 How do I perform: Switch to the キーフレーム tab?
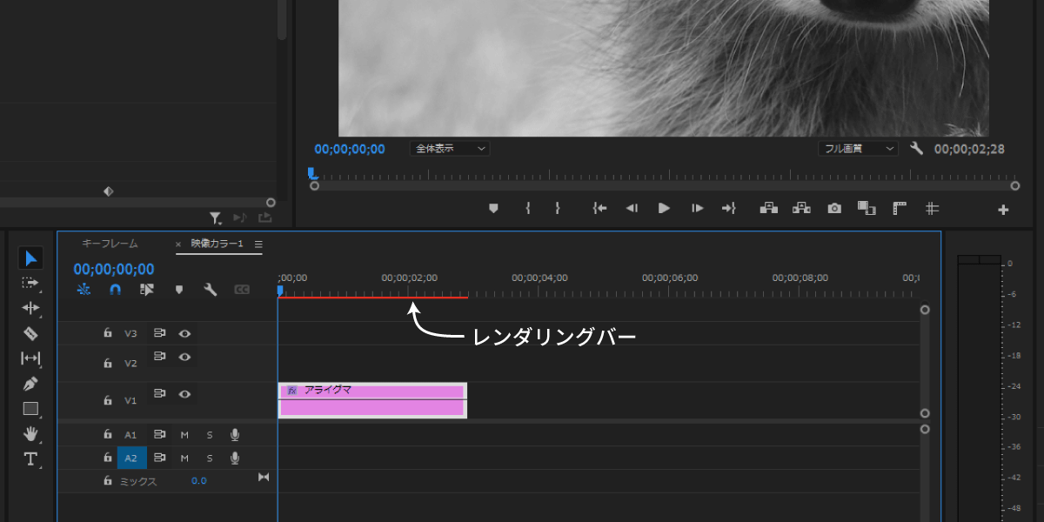pyautogui.click(x=110, y=244)
